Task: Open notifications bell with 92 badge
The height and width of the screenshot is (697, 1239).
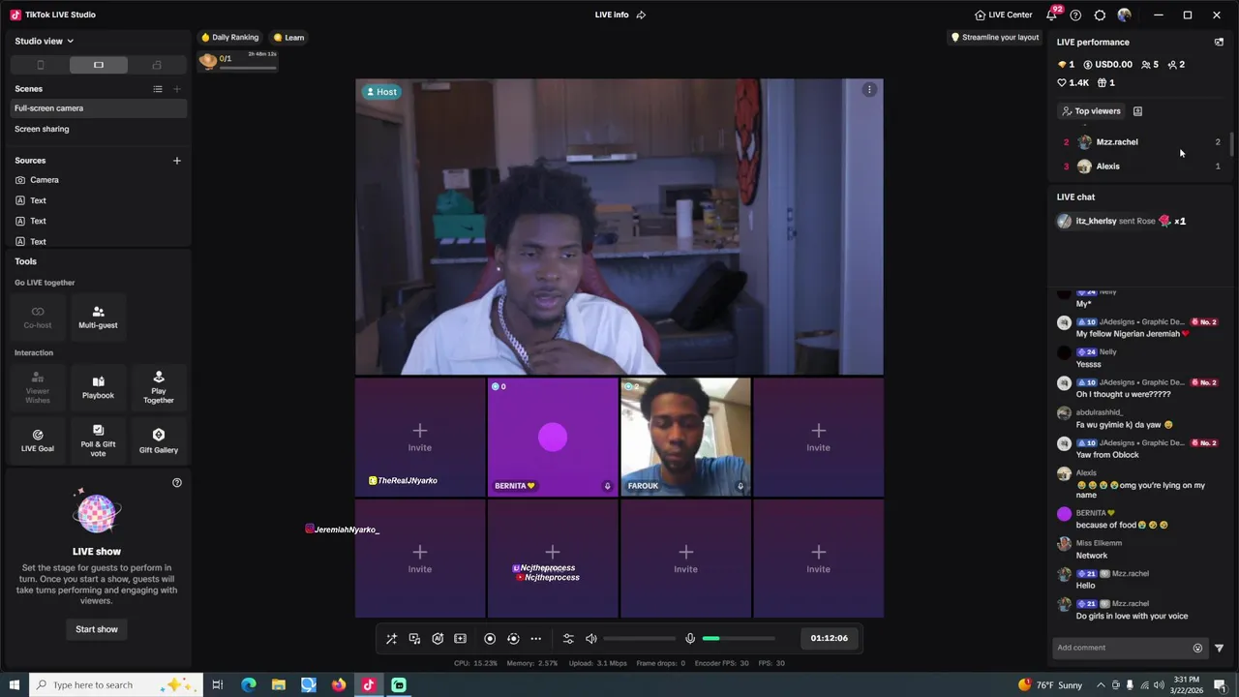Action: point(1052,15)
